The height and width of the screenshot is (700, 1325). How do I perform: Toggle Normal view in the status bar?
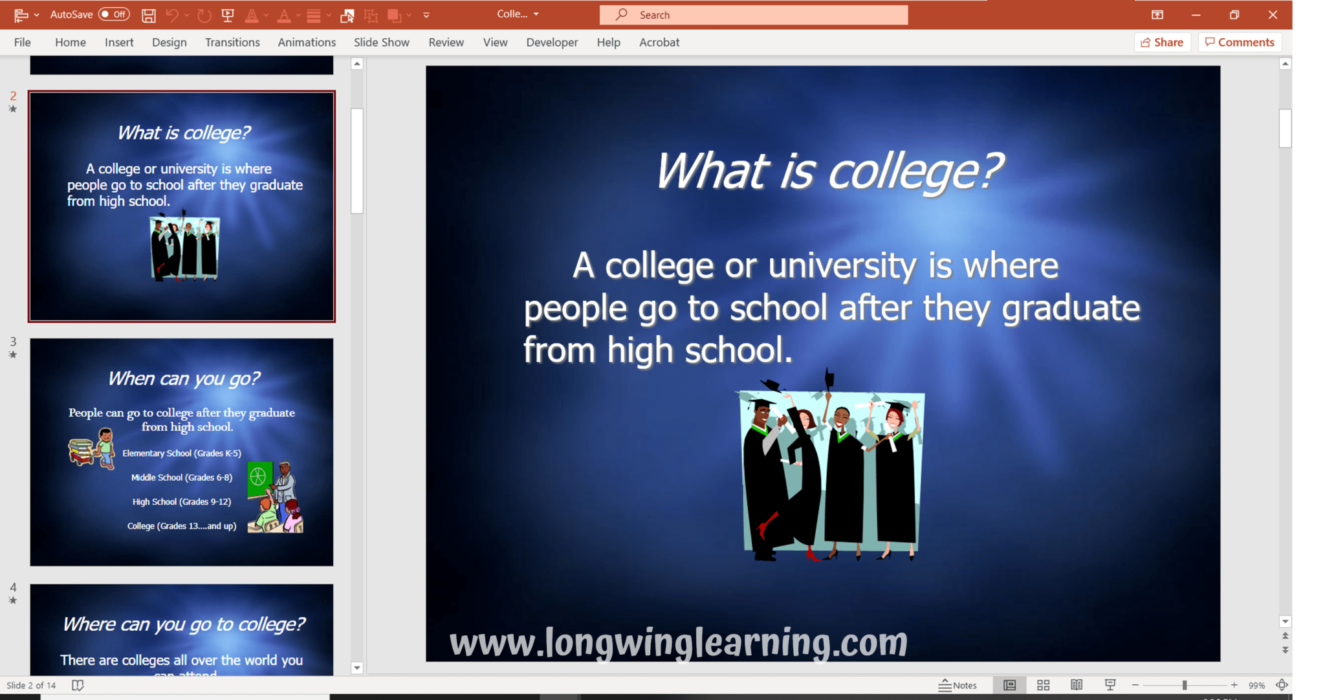tap(1011, 684)
